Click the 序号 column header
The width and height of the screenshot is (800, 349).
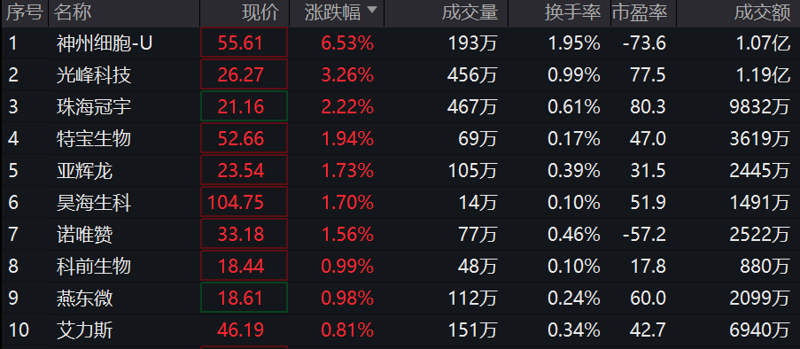24,12
